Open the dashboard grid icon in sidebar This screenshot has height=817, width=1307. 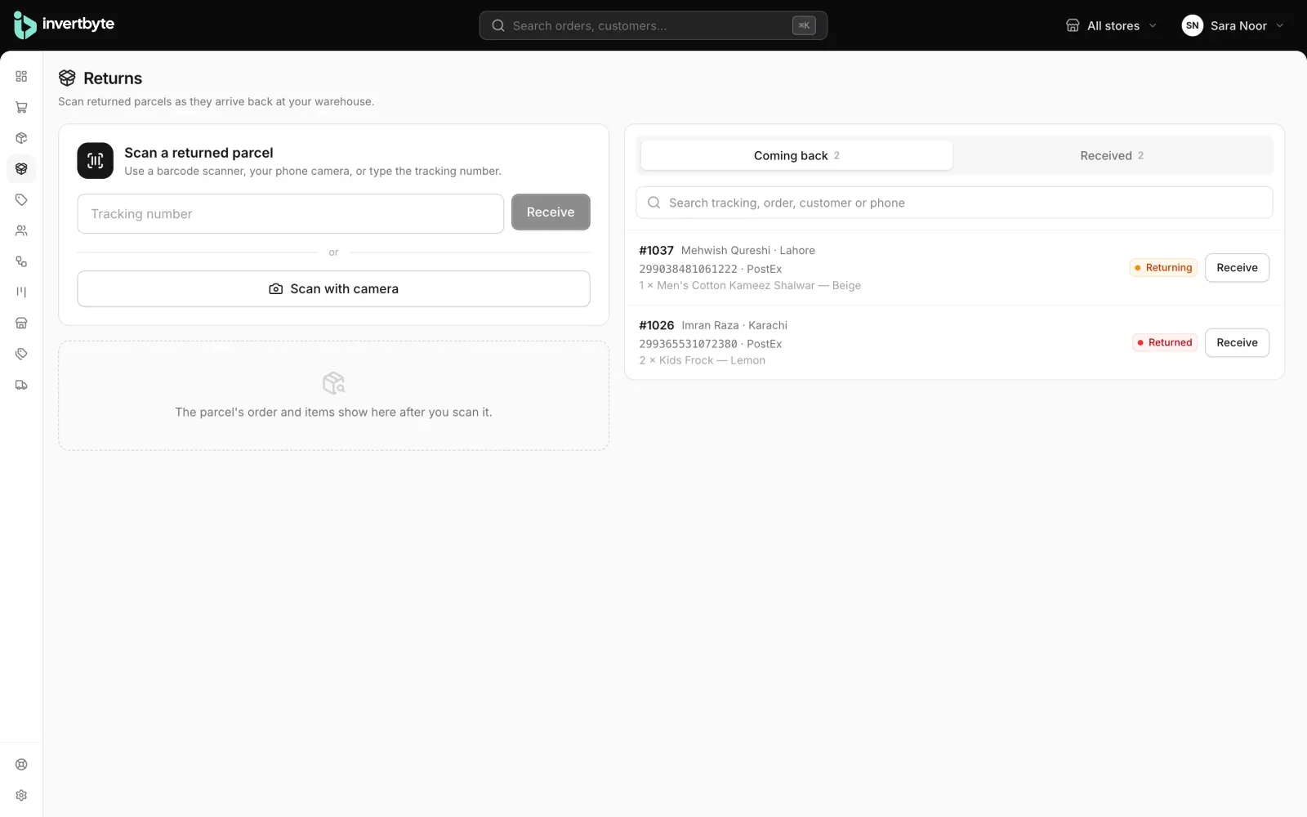tap(21, 76)
